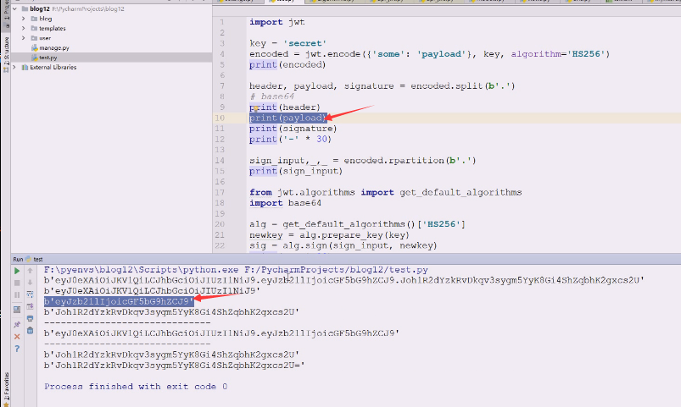Screen dimensions: 681x407
Task: Click the Restore layout icon in Run panel
Action: coord(17,310)
